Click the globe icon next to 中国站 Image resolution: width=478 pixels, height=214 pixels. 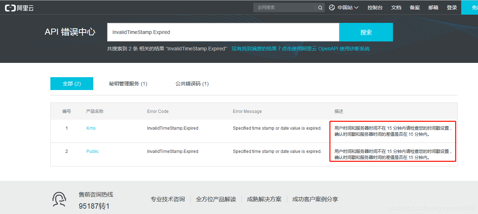pos(332,7)
